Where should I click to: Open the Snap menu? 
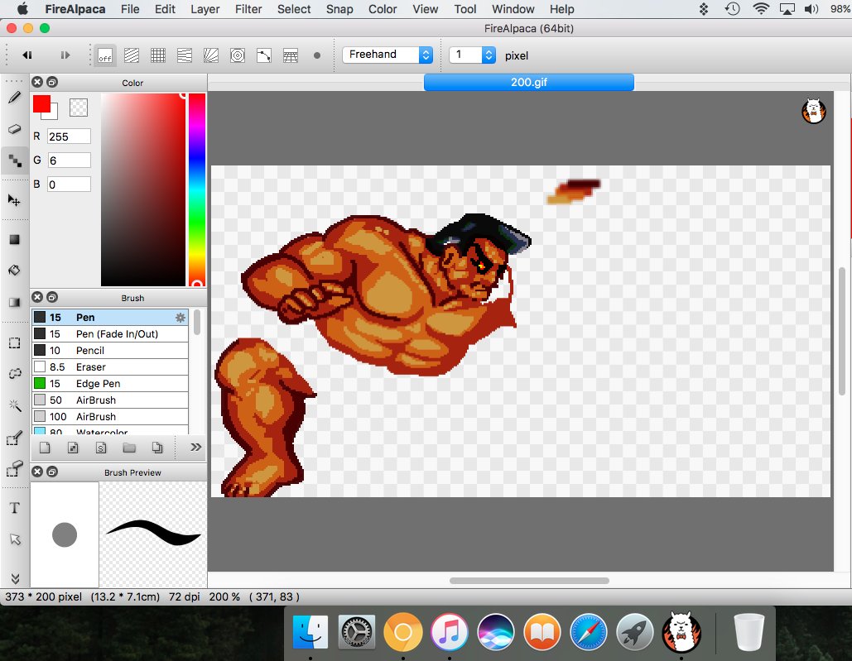tap(339, 9)
